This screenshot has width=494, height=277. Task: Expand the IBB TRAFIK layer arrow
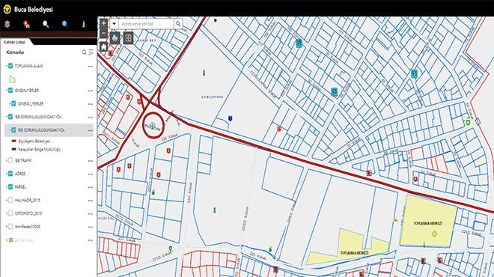click(6, 160)
